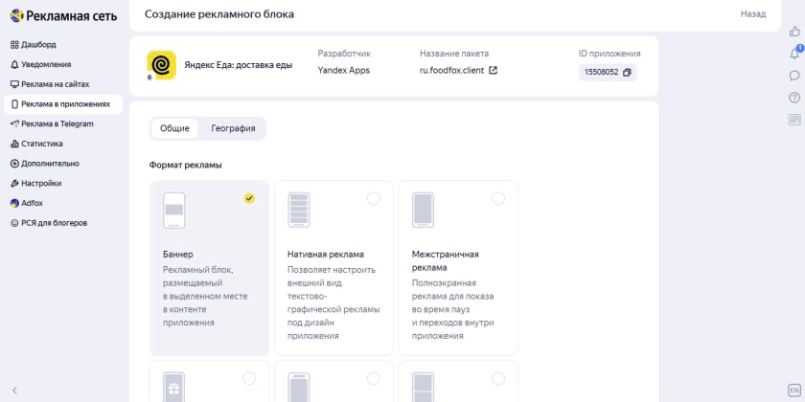Click the Межстраничная реклама phone illustration
This screenshot has width=805, height=402.
click(x=423, y=211)
